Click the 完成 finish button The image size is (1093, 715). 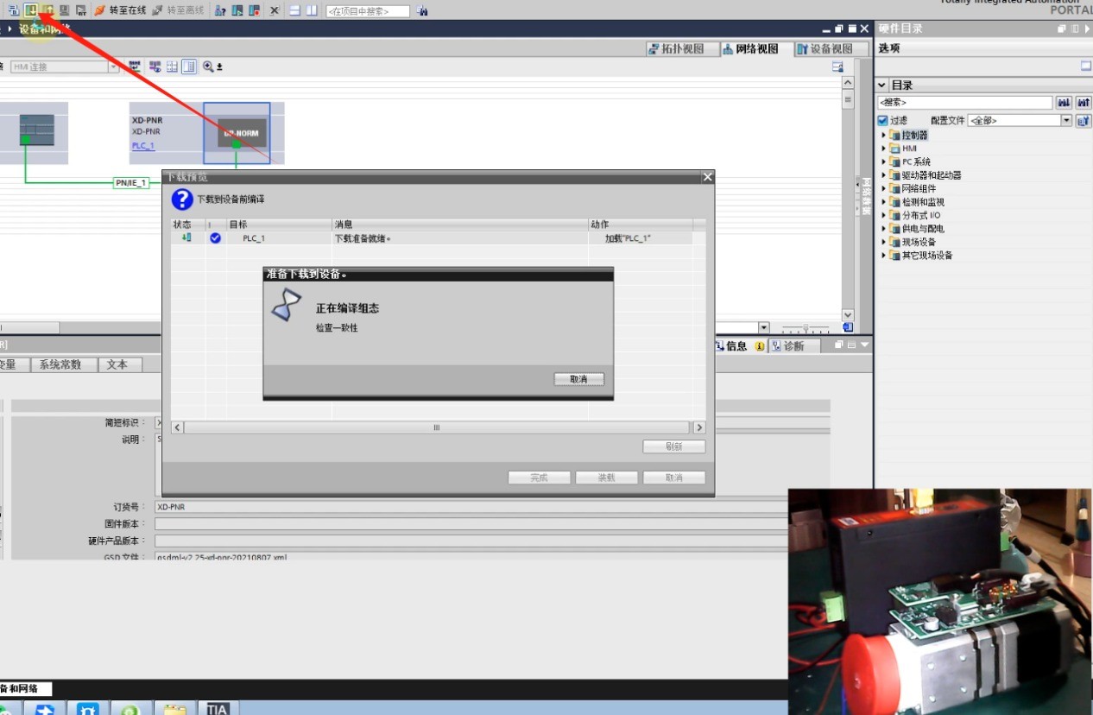pos(540,478)
